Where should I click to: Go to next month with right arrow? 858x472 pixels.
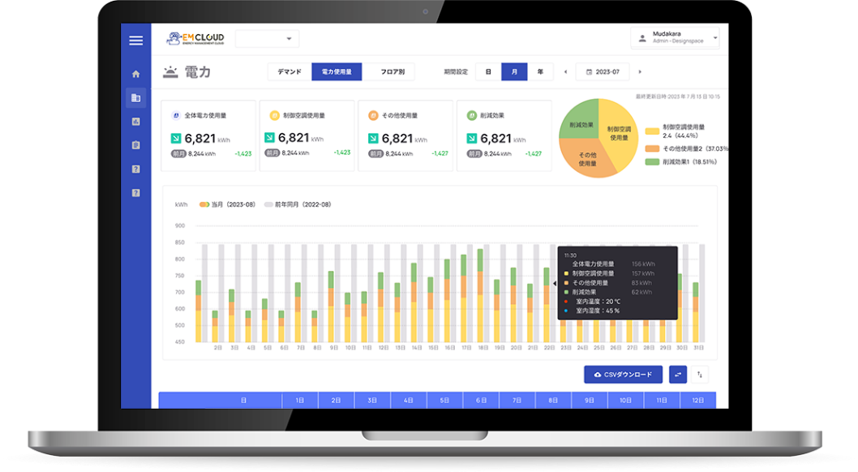640,72
